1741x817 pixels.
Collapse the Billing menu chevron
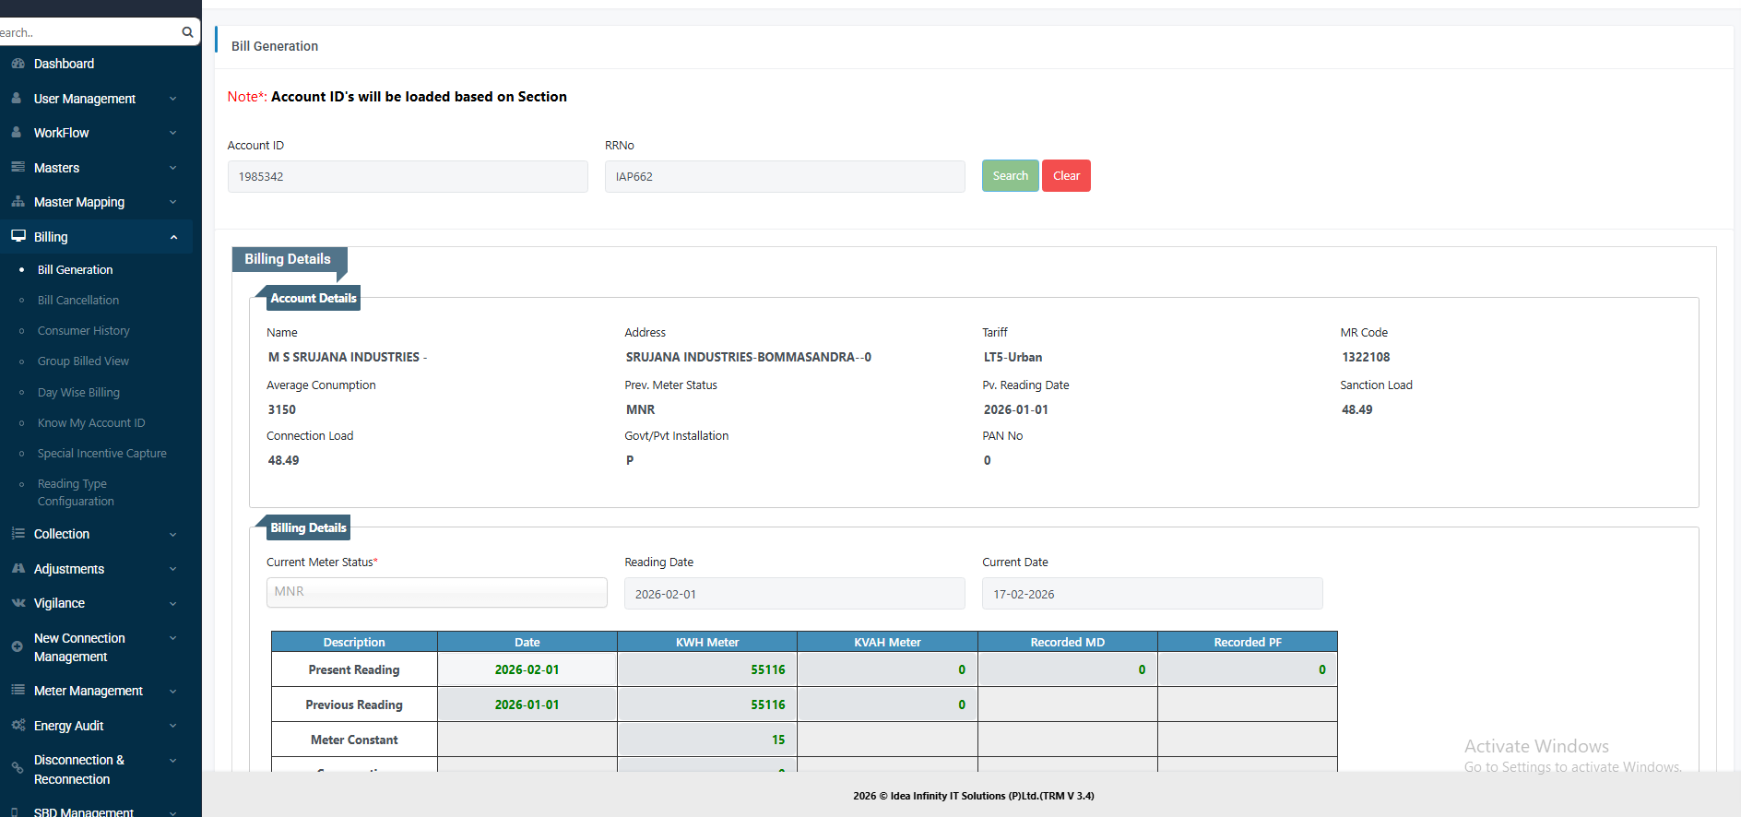(172, 237)
